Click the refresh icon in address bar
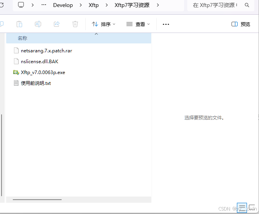Image resolution: width=259 pixels, height=214 pixels. click(2, 5)
